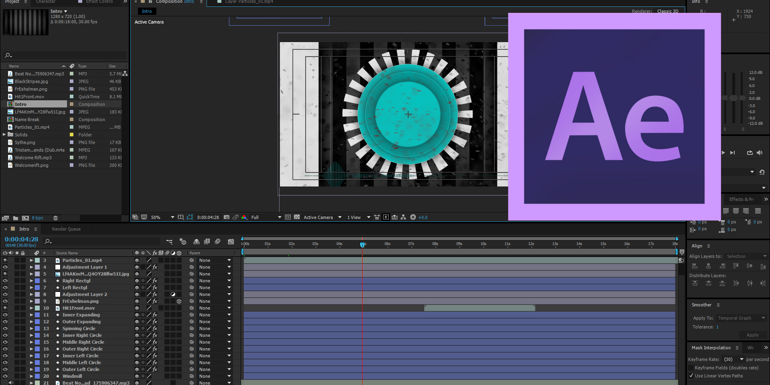Click the Interpret Footage icon in Project panel
This screenshot has width=770, height=385.
(x=5, y=218)
